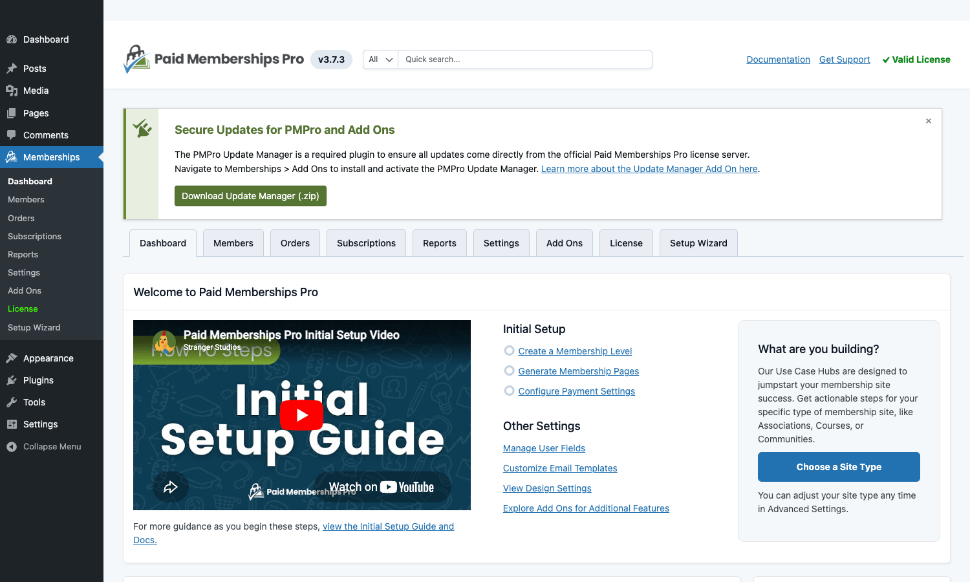
Task: Switch to the Orders tab
Action: [x=295, y=243]
